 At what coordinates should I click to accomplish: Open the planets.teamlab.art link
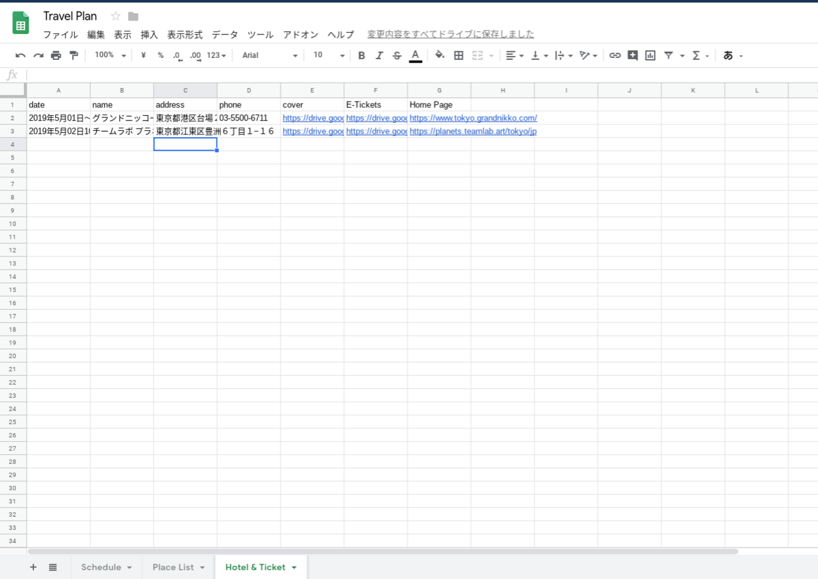(x=473, y=131)
